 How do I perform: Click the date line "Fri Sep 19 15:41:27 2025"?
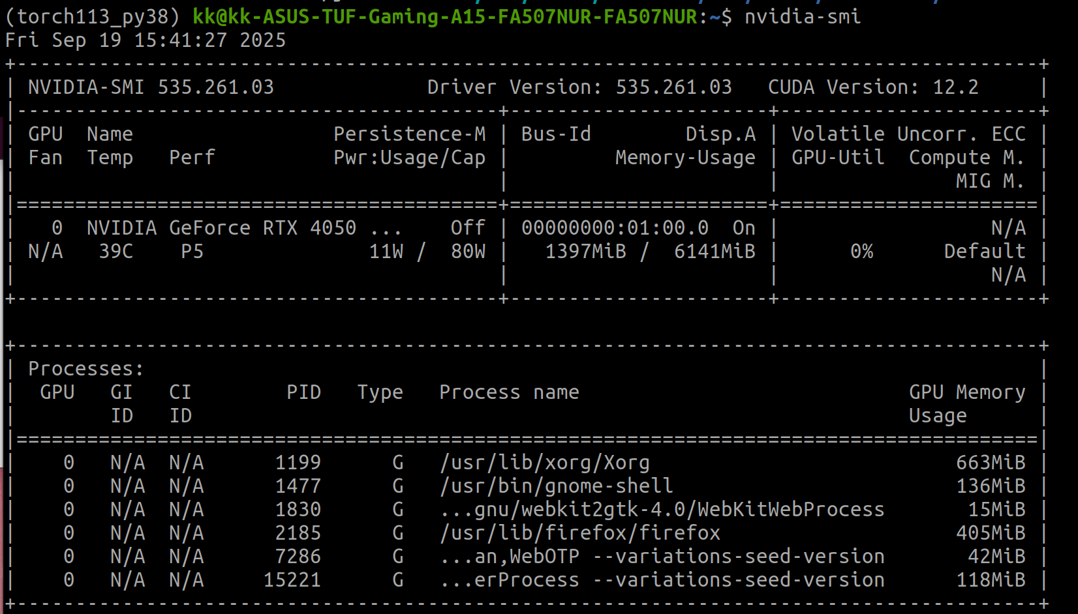pyautogui.click(x=146, y=40)
